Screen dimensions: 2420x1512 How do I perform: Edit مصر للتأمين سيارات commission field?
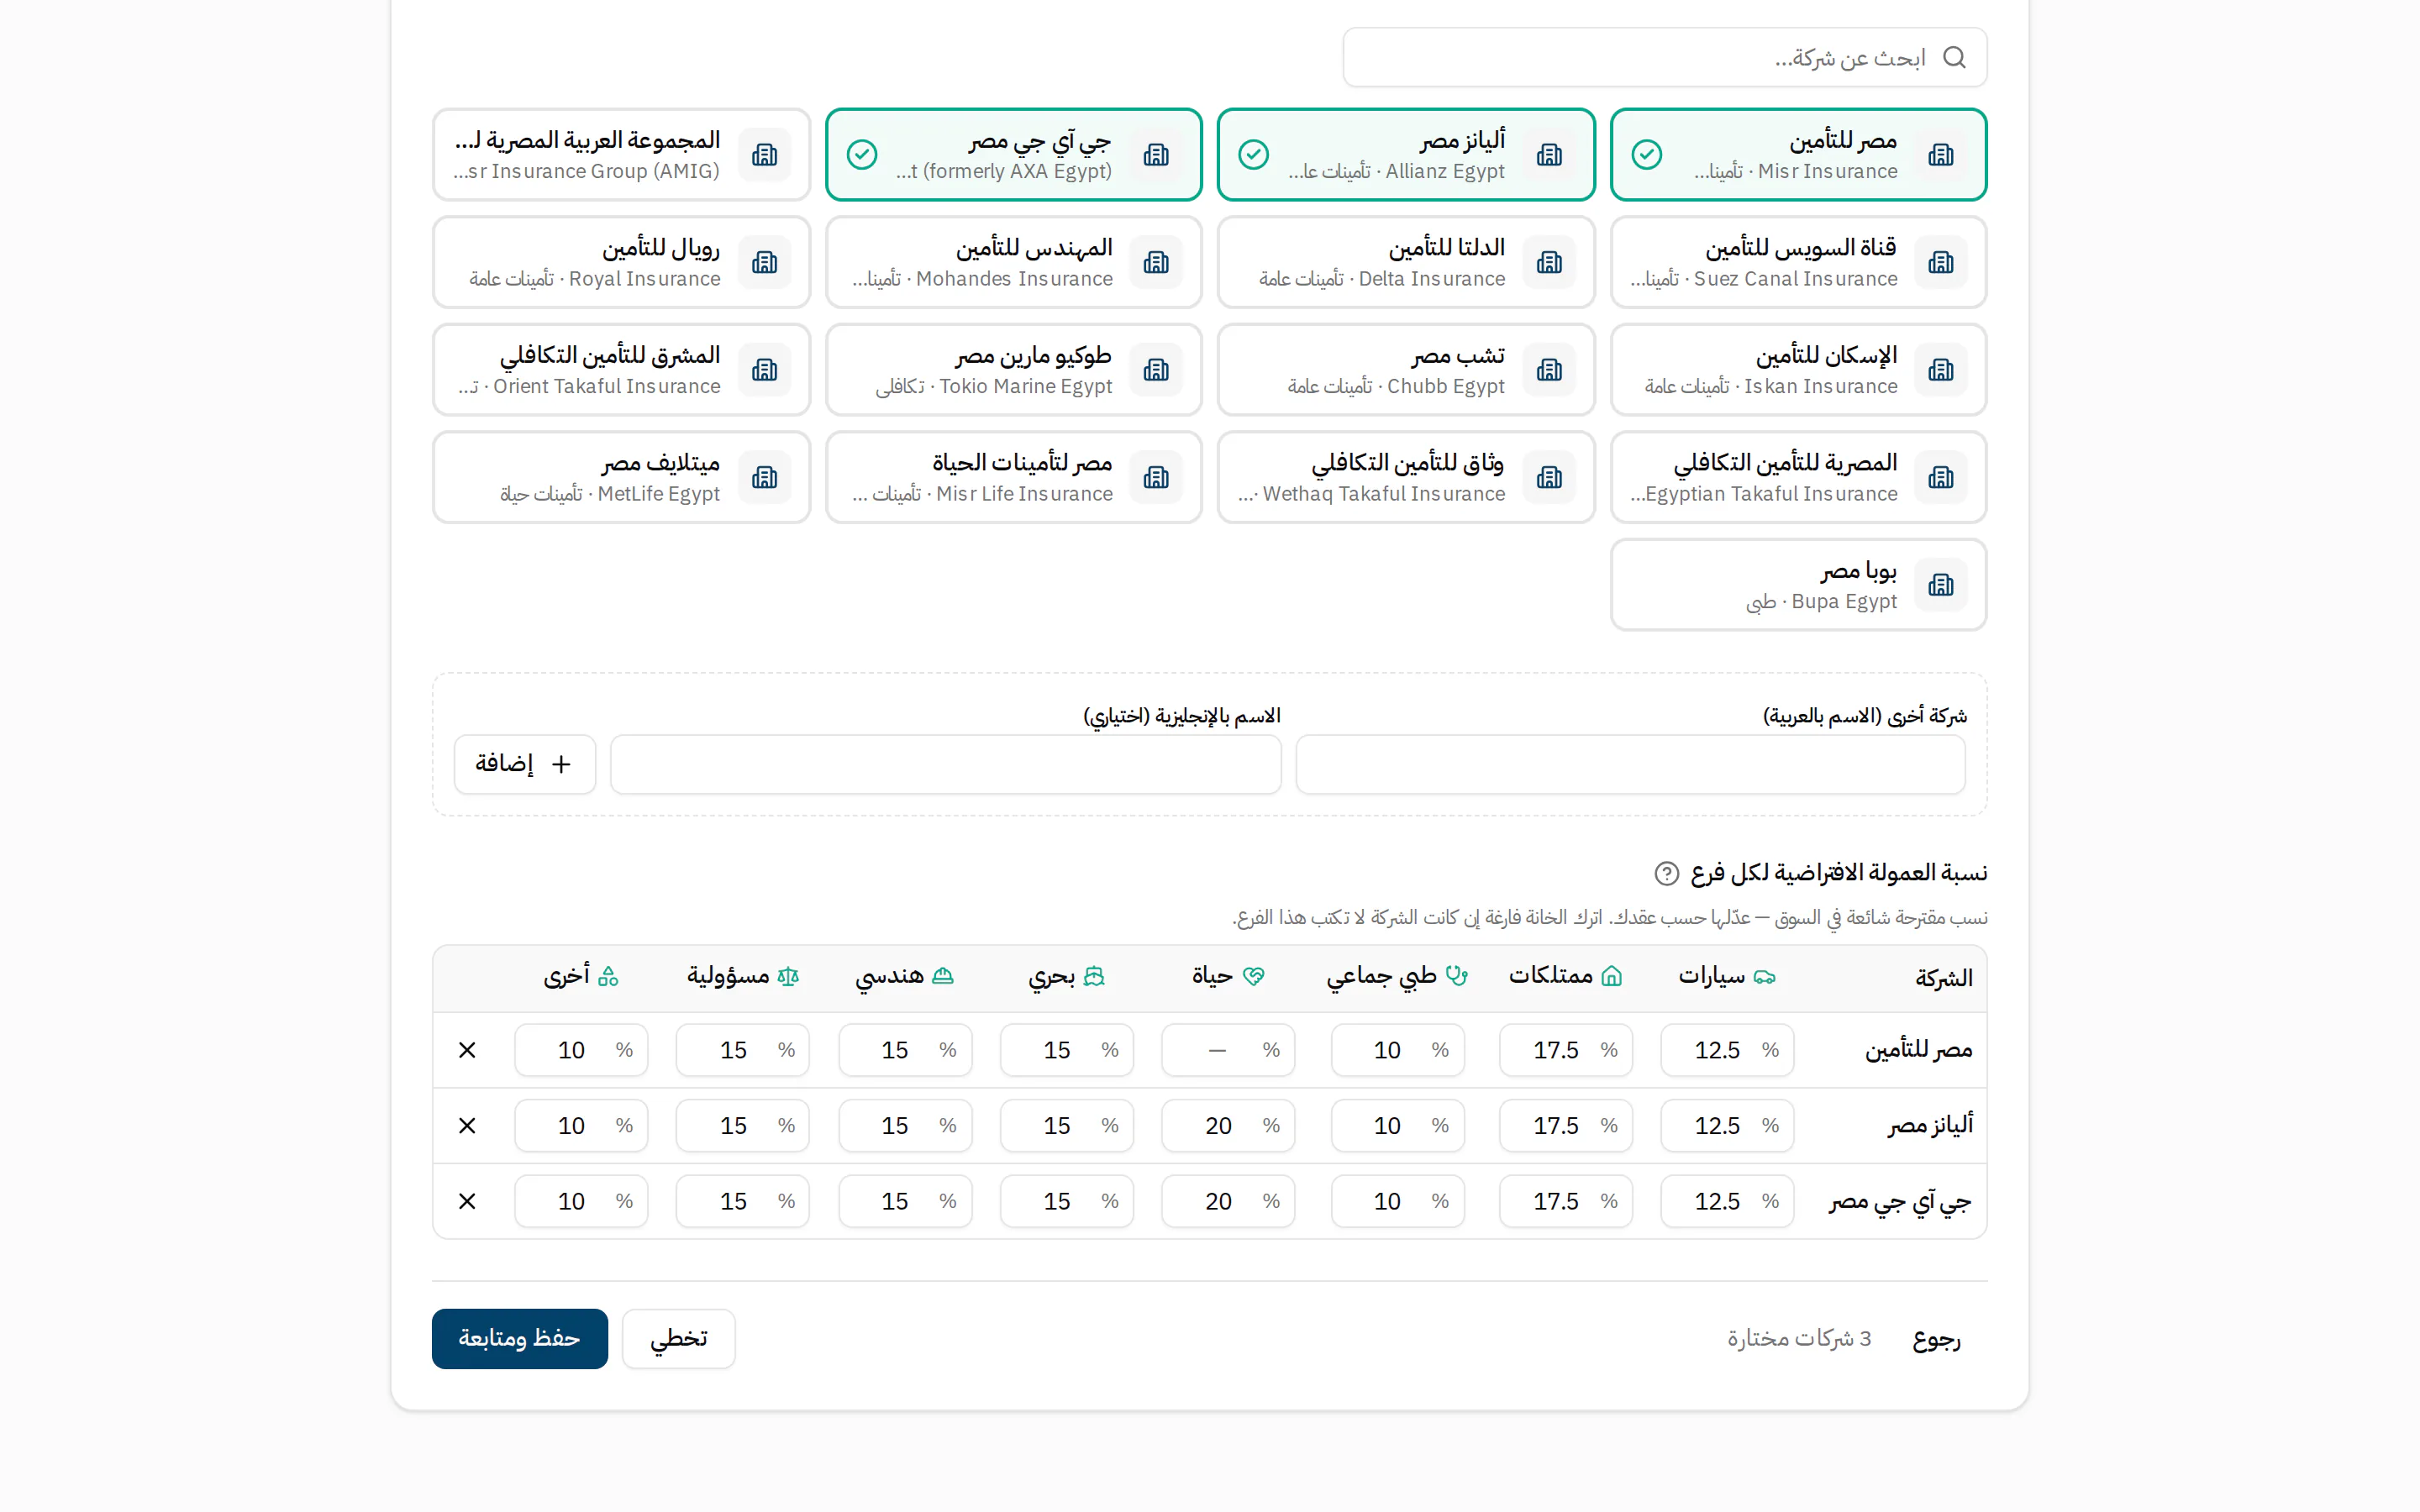(x=1727, y=1050)
